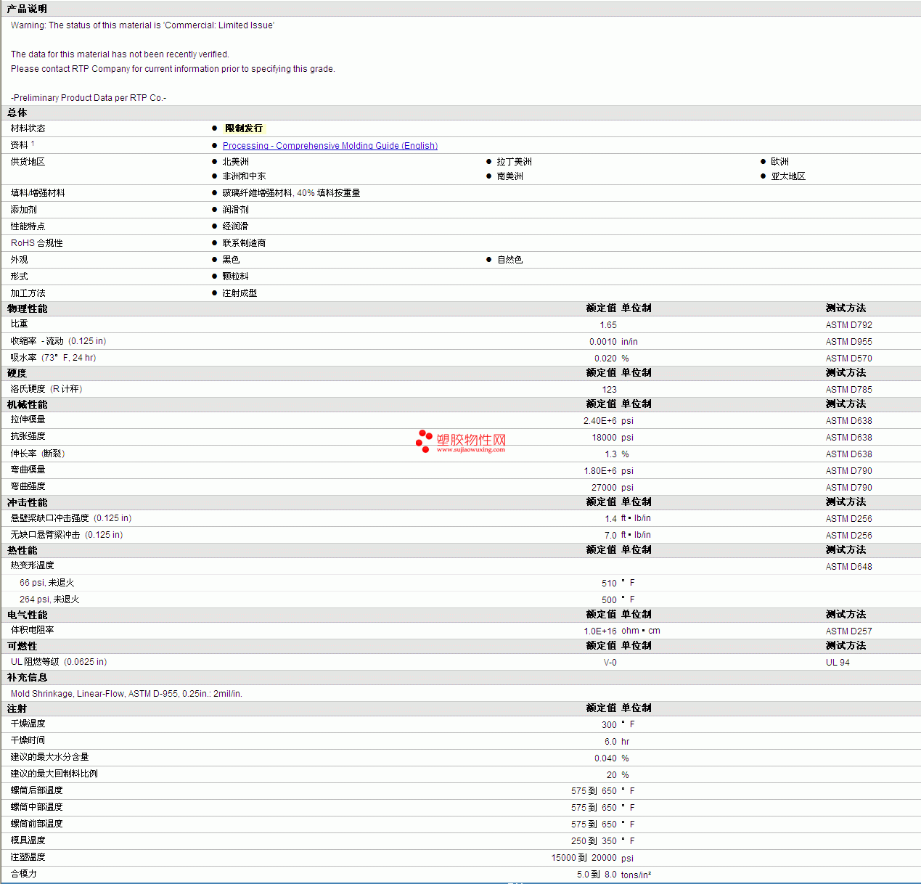Viewport: 921px width, 884px height.
Task: Click the 'ASTM D257' test method
Action: point(849,631)
